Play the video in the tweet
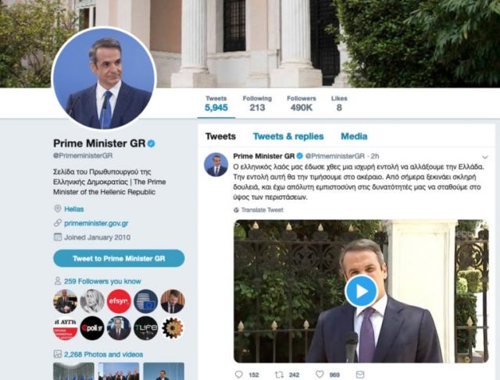Screen dimensions: 500x380 [360, 291]
